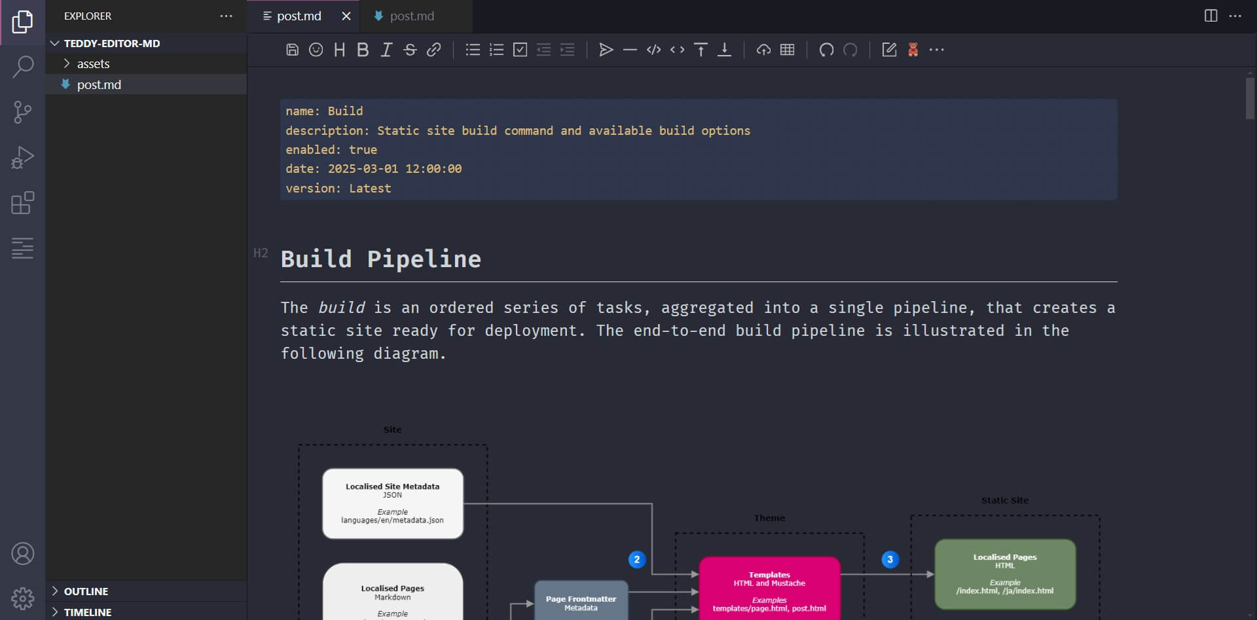Click the 'enabled: true' line
1257x620 pixels.
point(331,150)
